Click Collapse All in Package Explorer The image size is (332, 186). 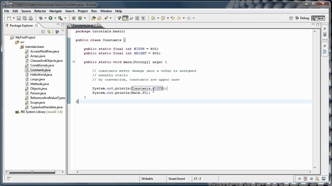(43, 32)
